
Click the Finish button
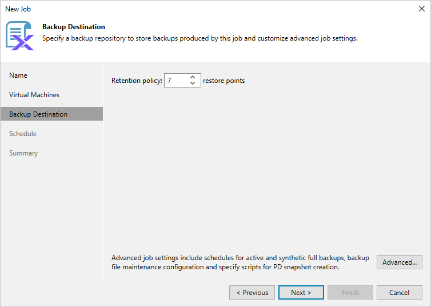350,293
